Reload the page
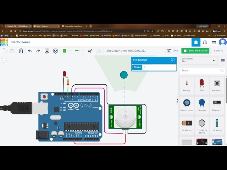Image resolution: width=227 pixels, height=170 pixels. click(11, 31)
